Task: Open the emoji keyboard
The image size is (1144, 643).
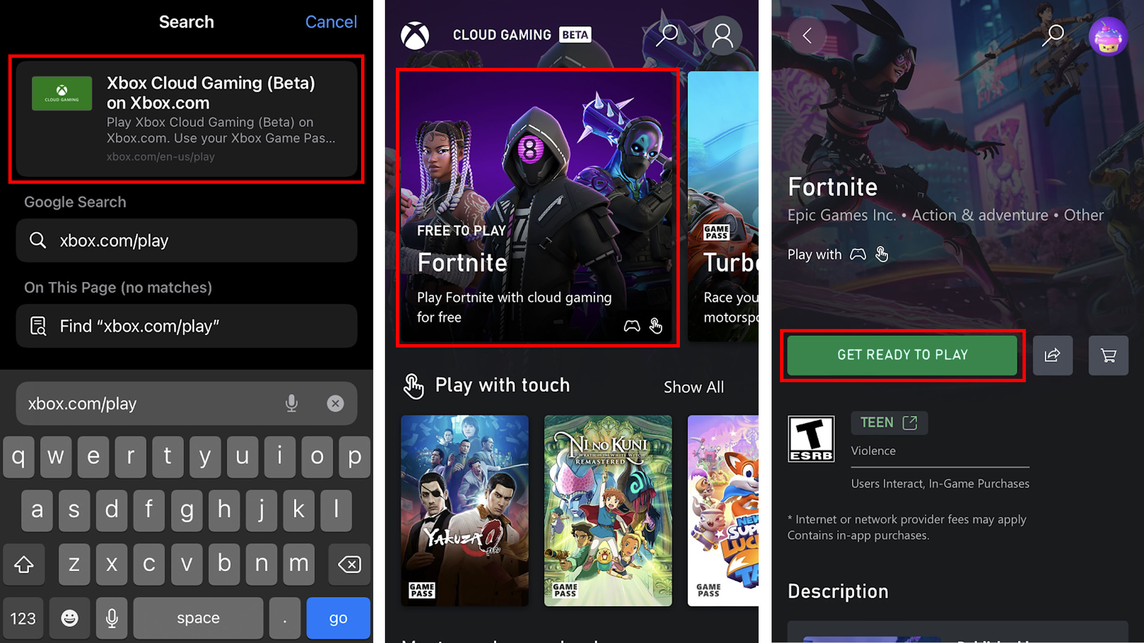Action: coord(69,618)
